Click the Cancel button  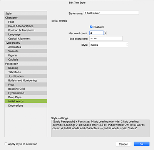point(123,144)
